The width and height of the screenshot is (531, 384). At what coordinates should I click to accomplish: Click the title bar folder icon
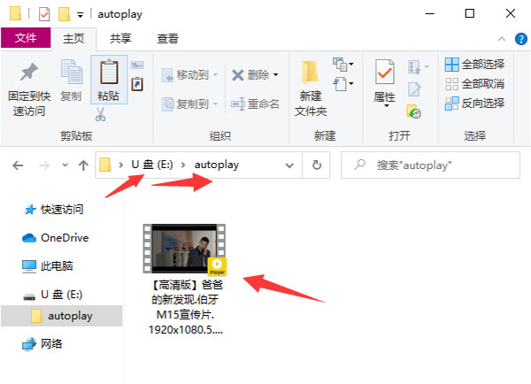coord(16,14)
